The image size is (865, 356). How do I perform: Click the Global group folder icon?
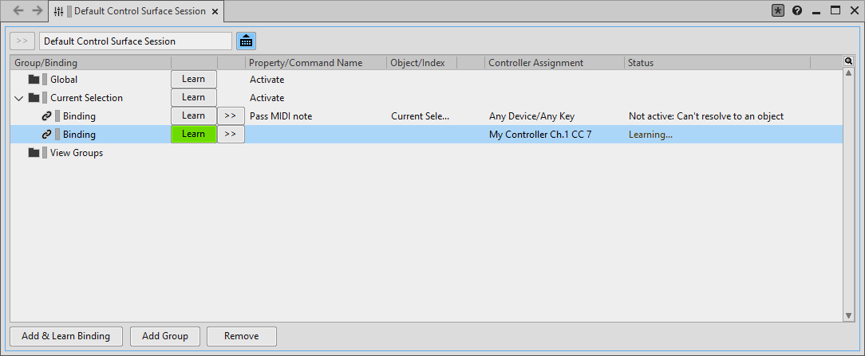click(x=34, y=80)
